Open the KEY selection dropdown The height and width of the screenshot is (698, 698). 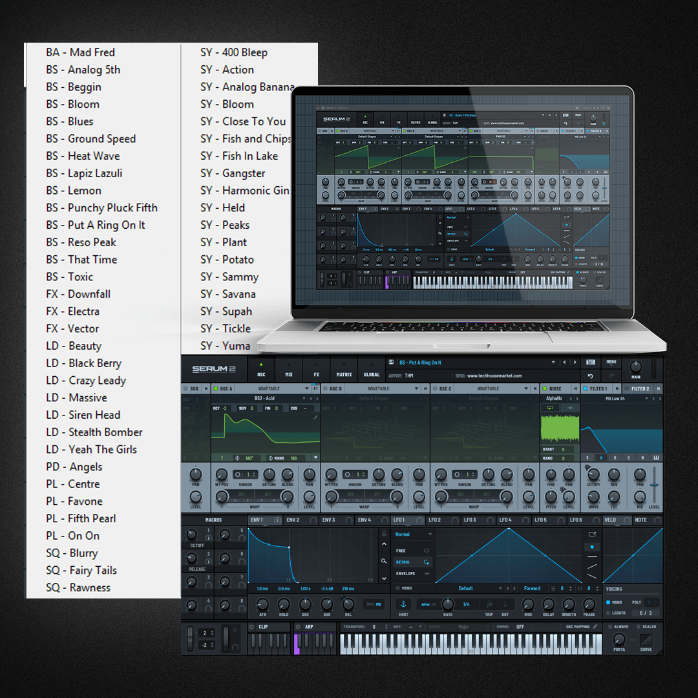[x=421, y=626]
